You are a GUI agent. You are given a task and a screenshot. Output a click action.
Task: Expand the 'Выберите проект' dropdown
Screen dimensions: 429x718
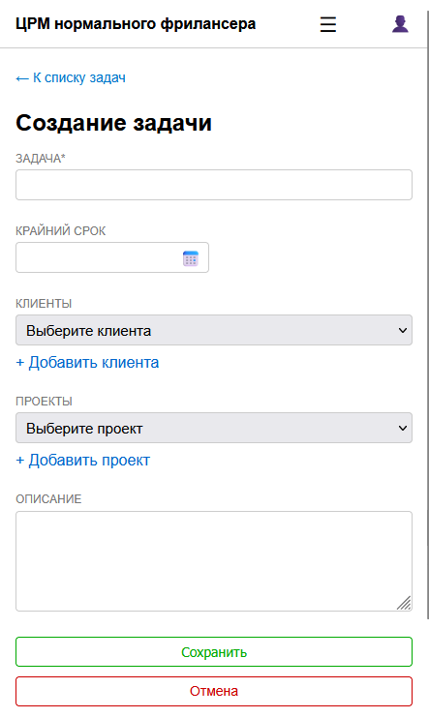pos(214,428)
